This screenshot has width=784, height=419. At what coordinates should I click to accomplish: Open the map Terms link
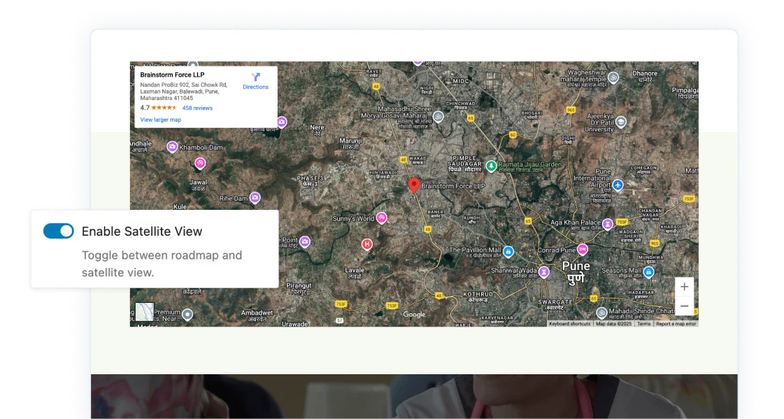pyautogui.click(x=643, y=324)
